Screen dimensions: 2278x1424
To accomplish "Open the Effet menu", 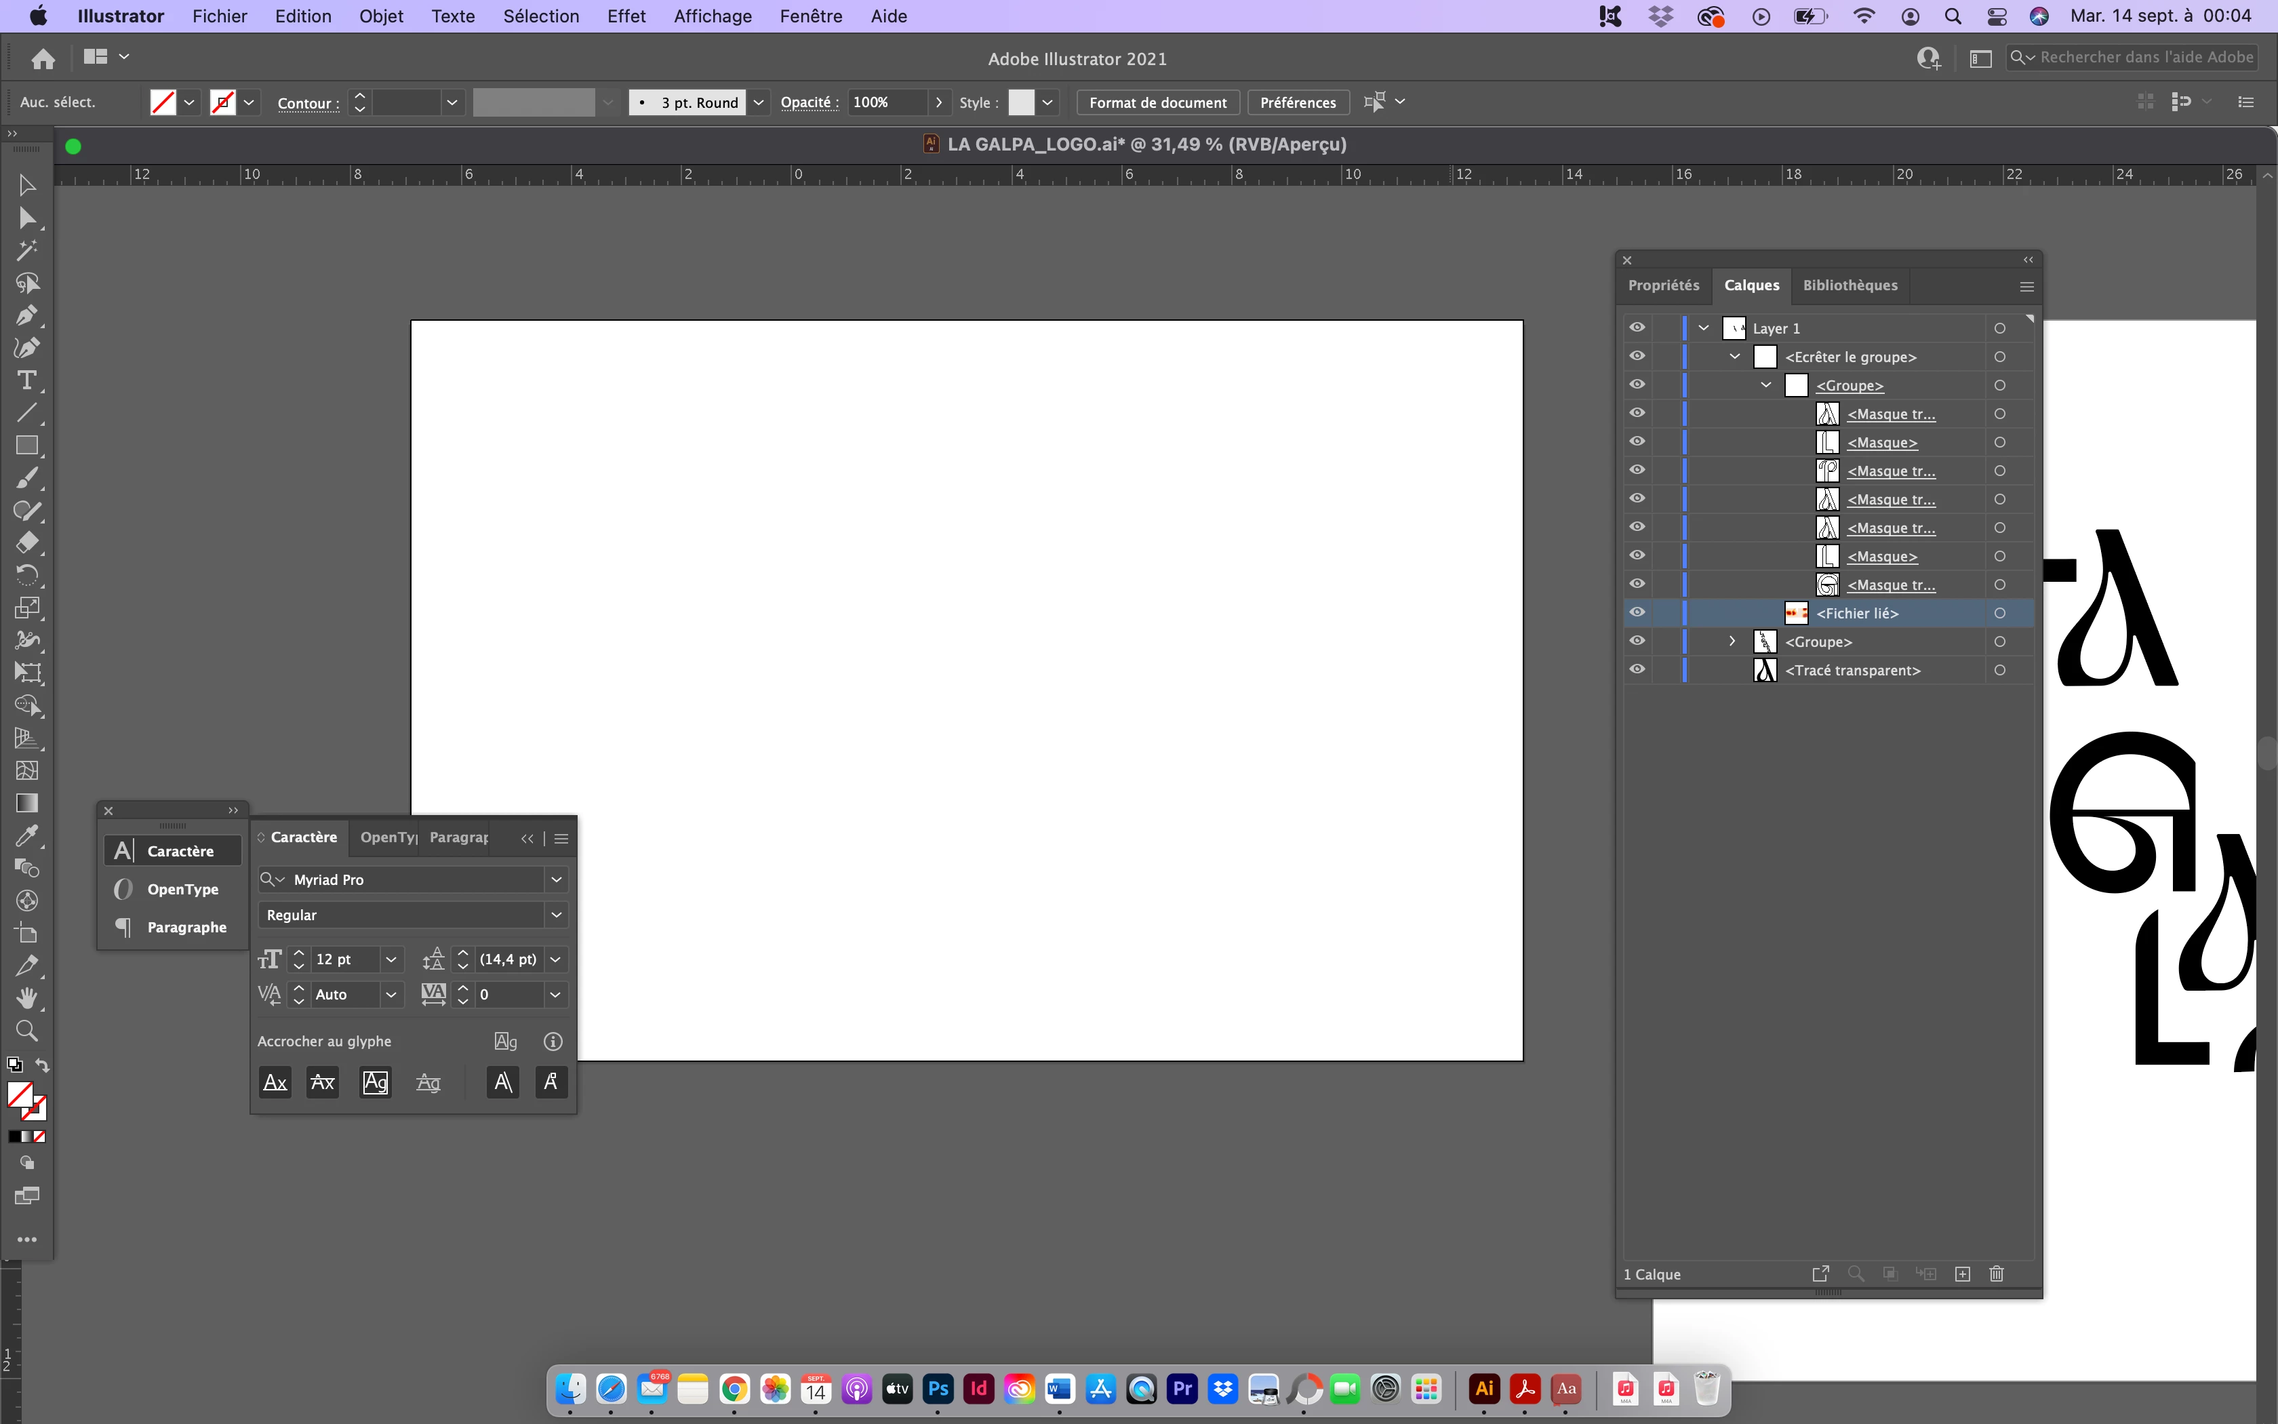I will 626,16.
